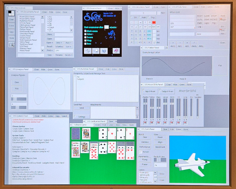Click the cycling-arrows icon in Swarm panel
This screenshot has width=236, height=189.
click(87, 51)
